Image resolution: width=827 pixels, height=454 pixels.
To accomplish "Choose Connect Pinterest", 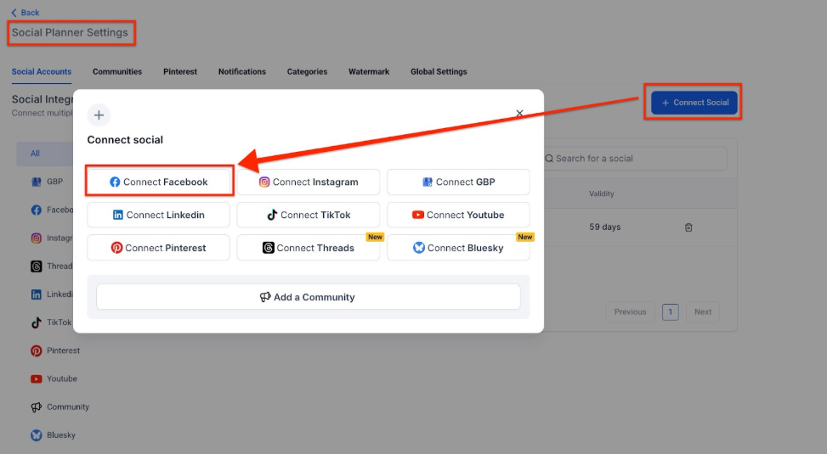I will pyautogui.click(x=159, y=248).
